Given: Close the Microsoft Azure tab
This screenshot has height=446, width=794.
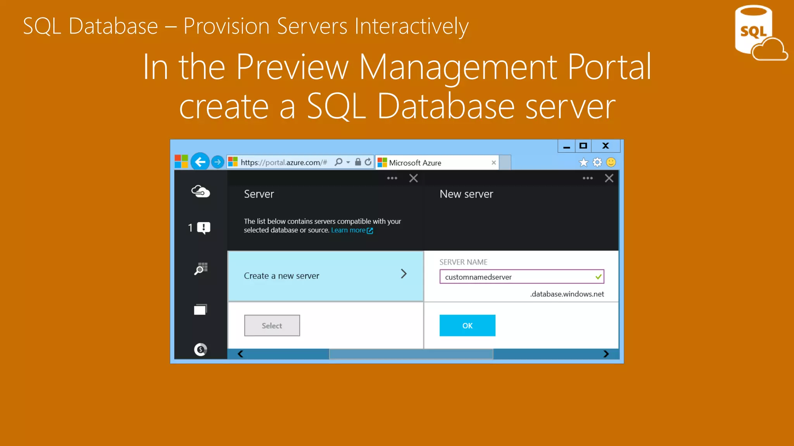Looking at the screenshot, I should [x=494, y=163].
